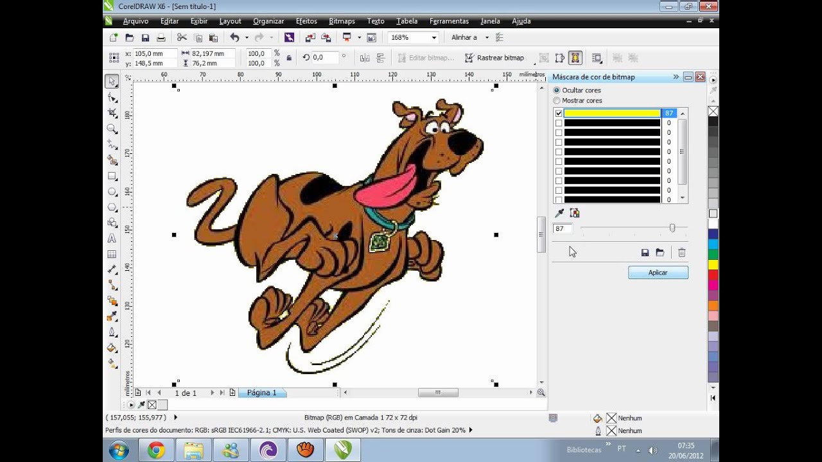Select the Ocultar cores radio button
The height and width of the screenshot is (462, 822).
(557, 90)
